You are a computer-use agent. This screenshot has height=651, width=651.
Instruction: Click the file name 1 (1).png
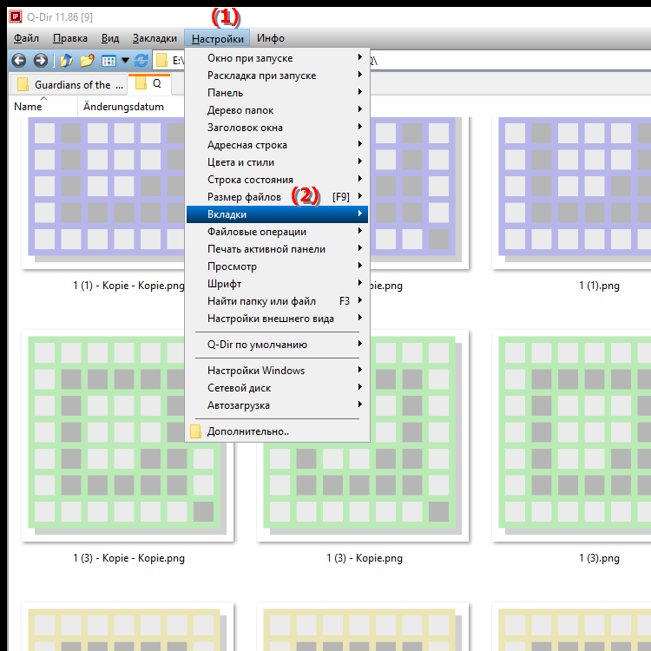point(599,286)
